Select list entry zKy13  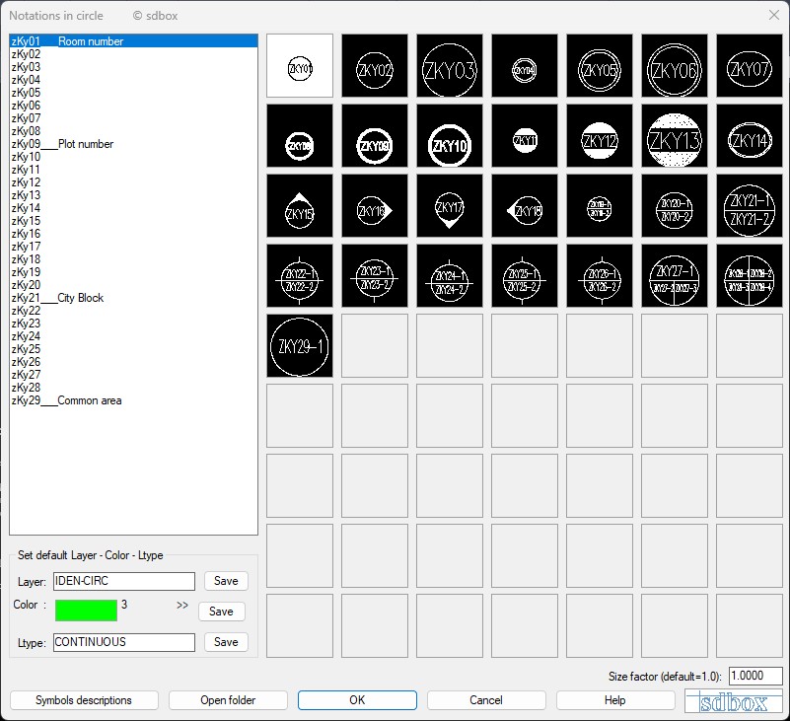click(x=133, y=195)
